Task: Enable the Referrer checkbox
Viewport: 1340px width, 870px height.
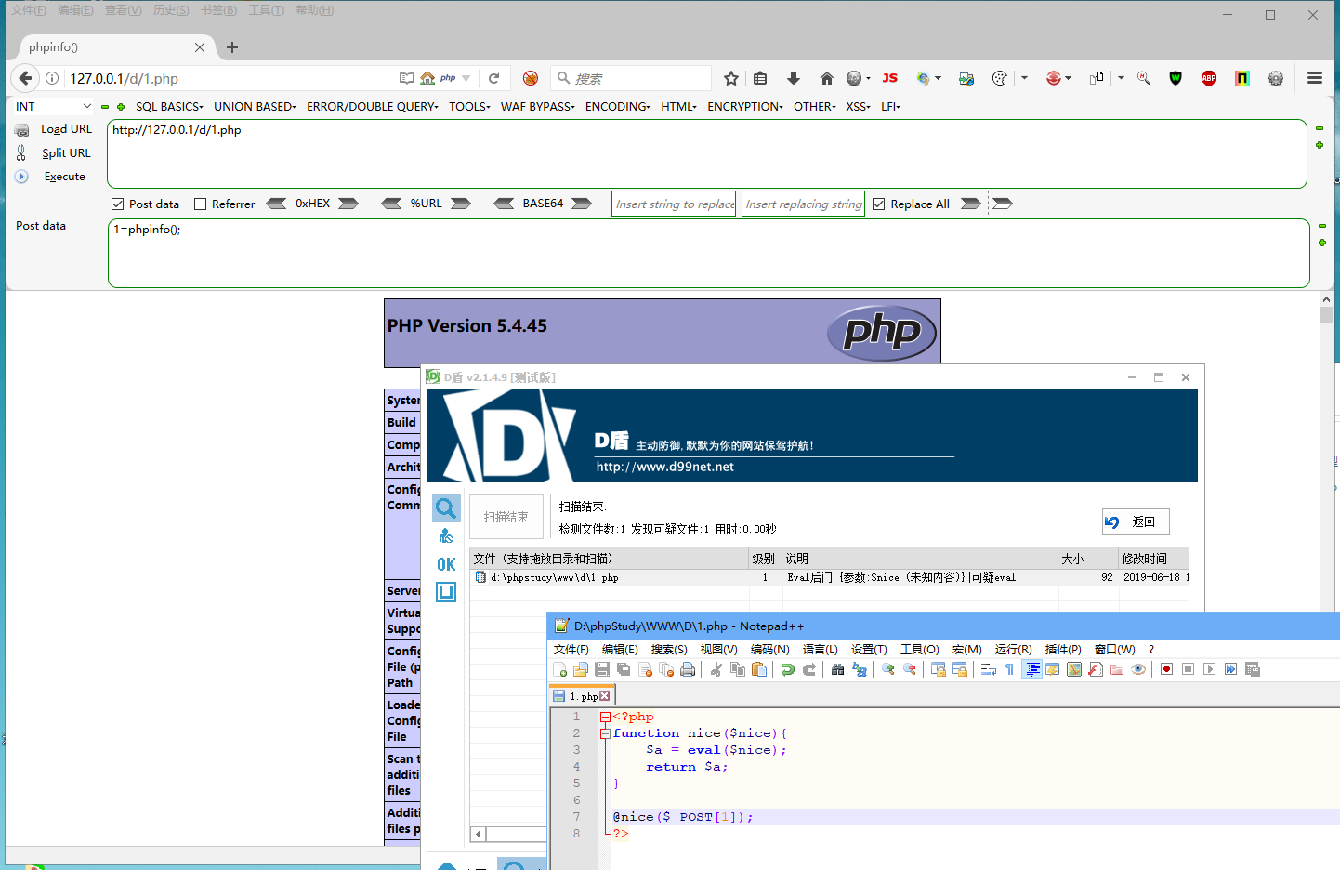Action: point(200,204)
